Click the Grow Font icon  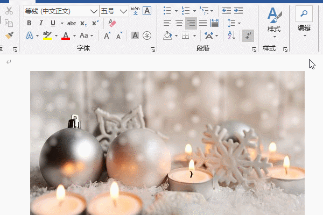point(107,35)
